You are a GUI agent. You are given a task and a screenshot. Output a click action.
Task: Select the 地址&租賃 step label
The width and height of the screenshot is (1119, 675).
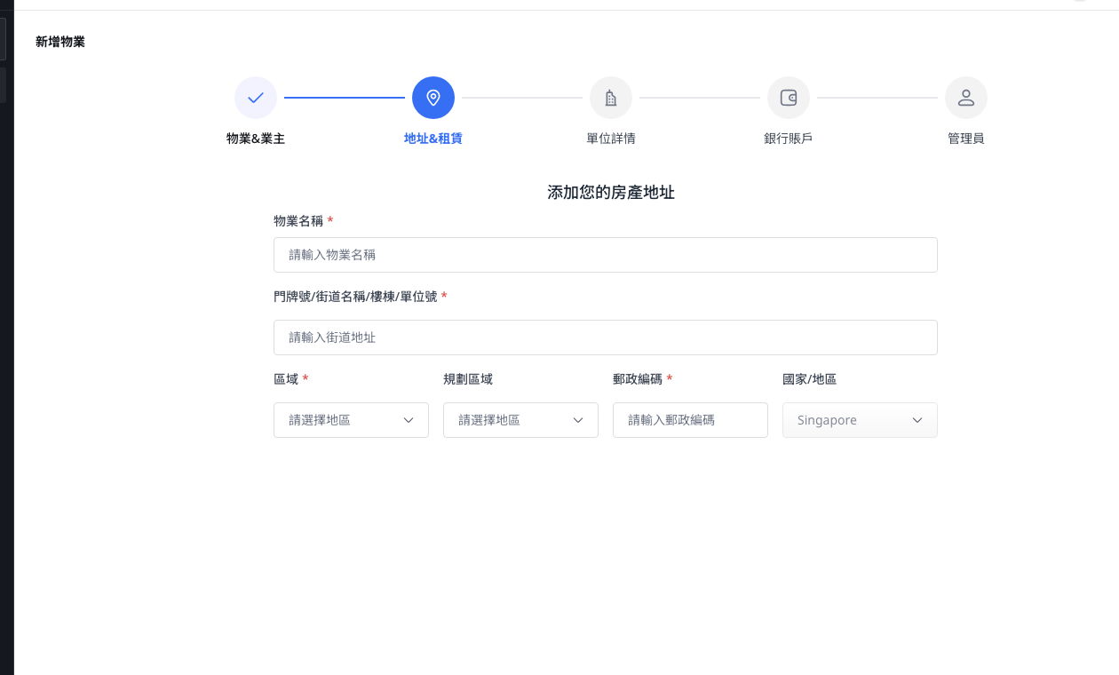pyautogui.click(x=433, y=139)
